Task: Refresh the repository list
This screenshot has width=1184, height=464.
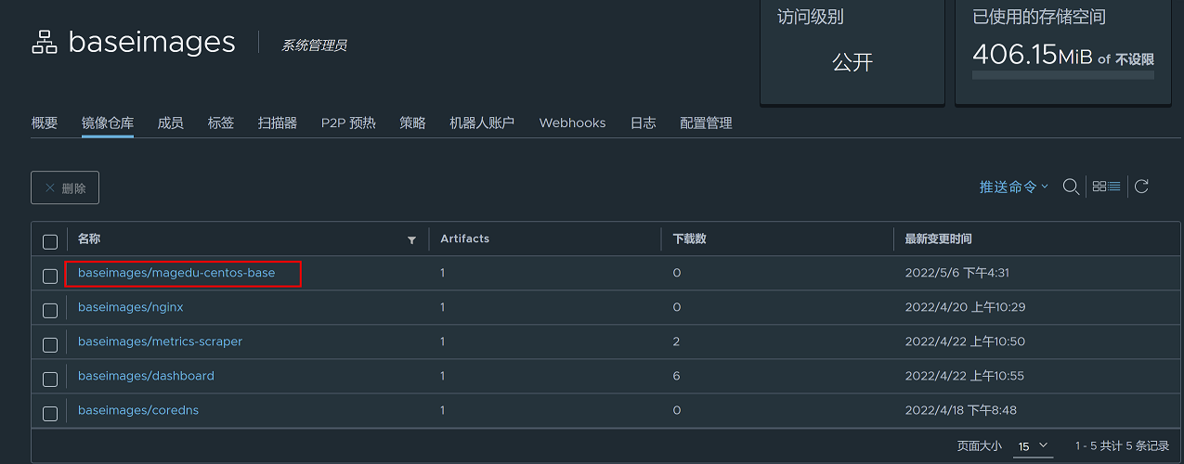Action: pos(1142,187)
